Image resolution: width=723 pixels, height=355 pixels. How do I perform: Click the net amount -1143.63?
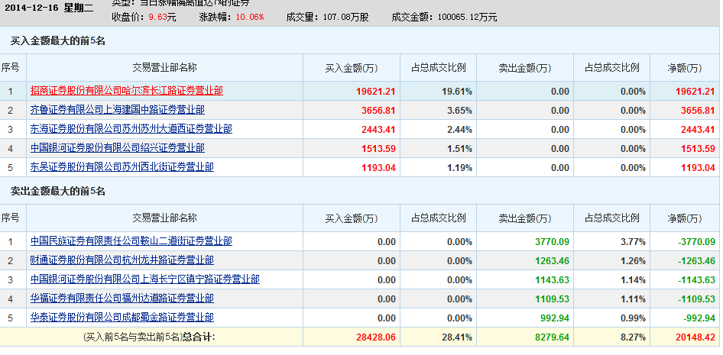(696, 280)
